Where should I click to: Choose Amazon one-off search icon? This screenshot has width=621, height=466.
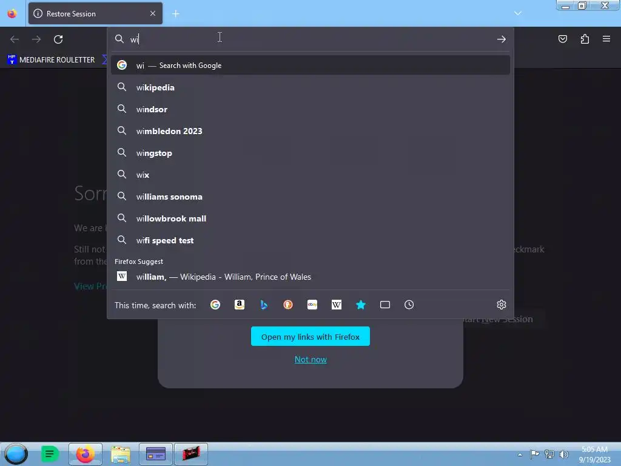point(239,305)
